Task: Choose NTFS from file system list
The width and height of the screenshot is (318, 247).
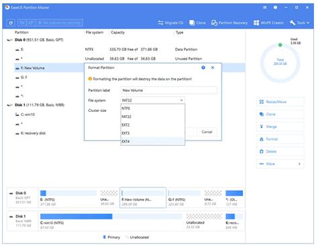Action: [x=153, y=108]
